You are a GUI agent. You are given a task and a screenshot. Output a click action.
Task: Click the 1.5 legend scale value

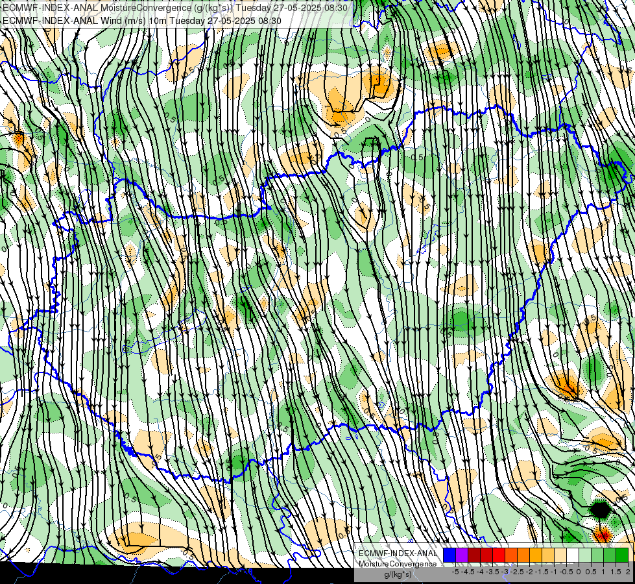pos(616,572)
